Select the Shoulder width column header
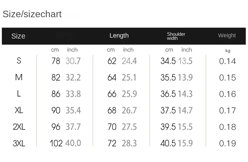 pyautogui.click(x=176, y=36)
